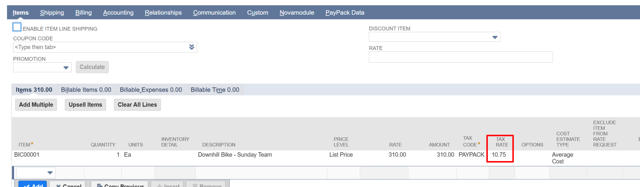Enable the item line shipping checkbox

[17, 27]
